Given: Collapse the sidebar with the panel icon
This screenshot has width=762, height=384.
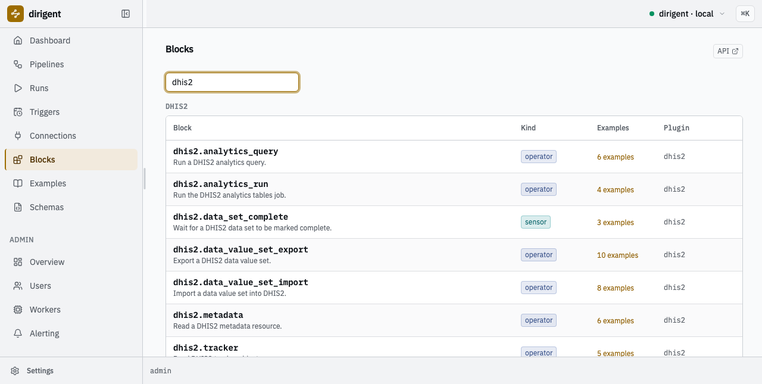Looking at the screenshot, I should [x=126, y=14].
